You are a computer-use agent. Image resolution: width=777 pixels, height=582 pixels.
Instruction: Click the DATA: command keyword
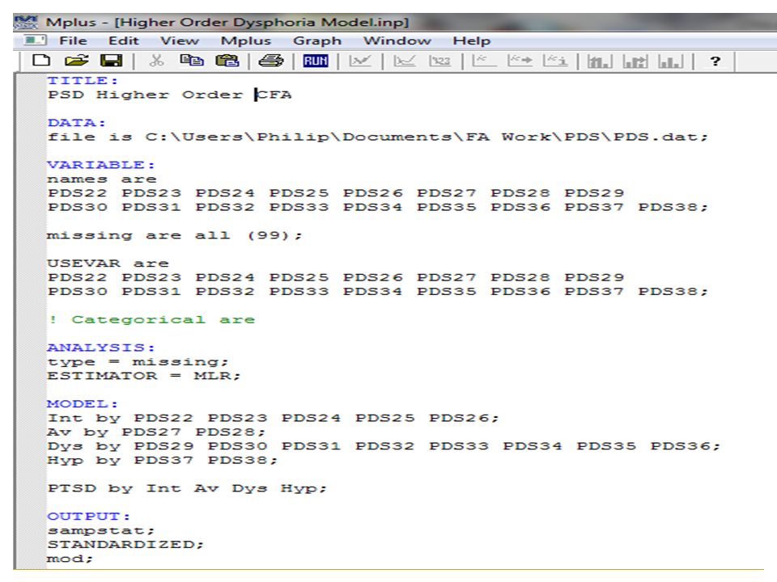point(76,122)
